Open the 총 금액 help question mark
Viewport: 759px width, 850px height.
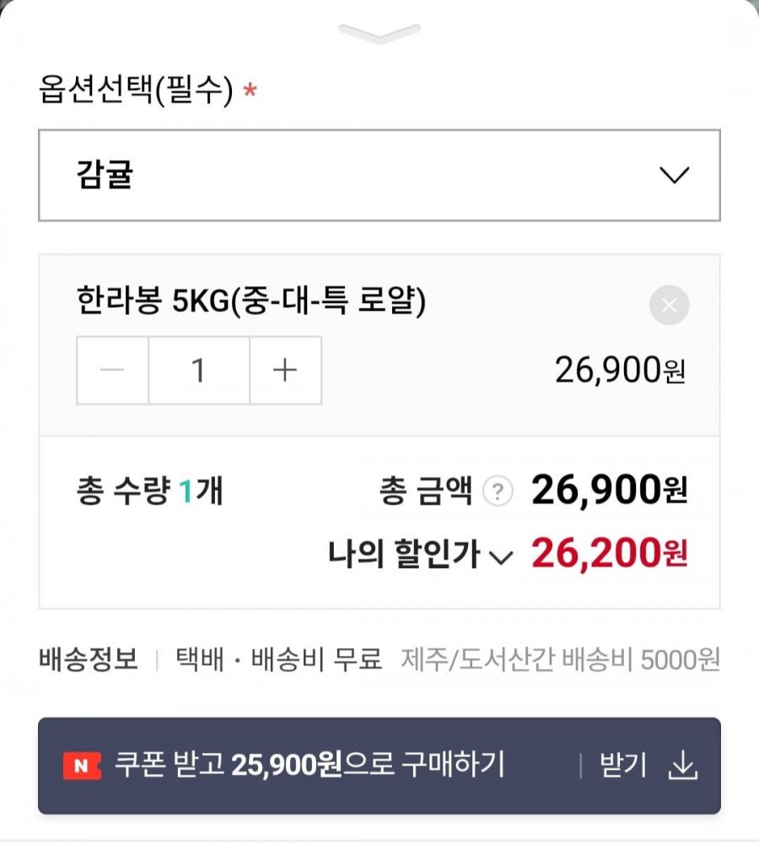click(498, 491)
